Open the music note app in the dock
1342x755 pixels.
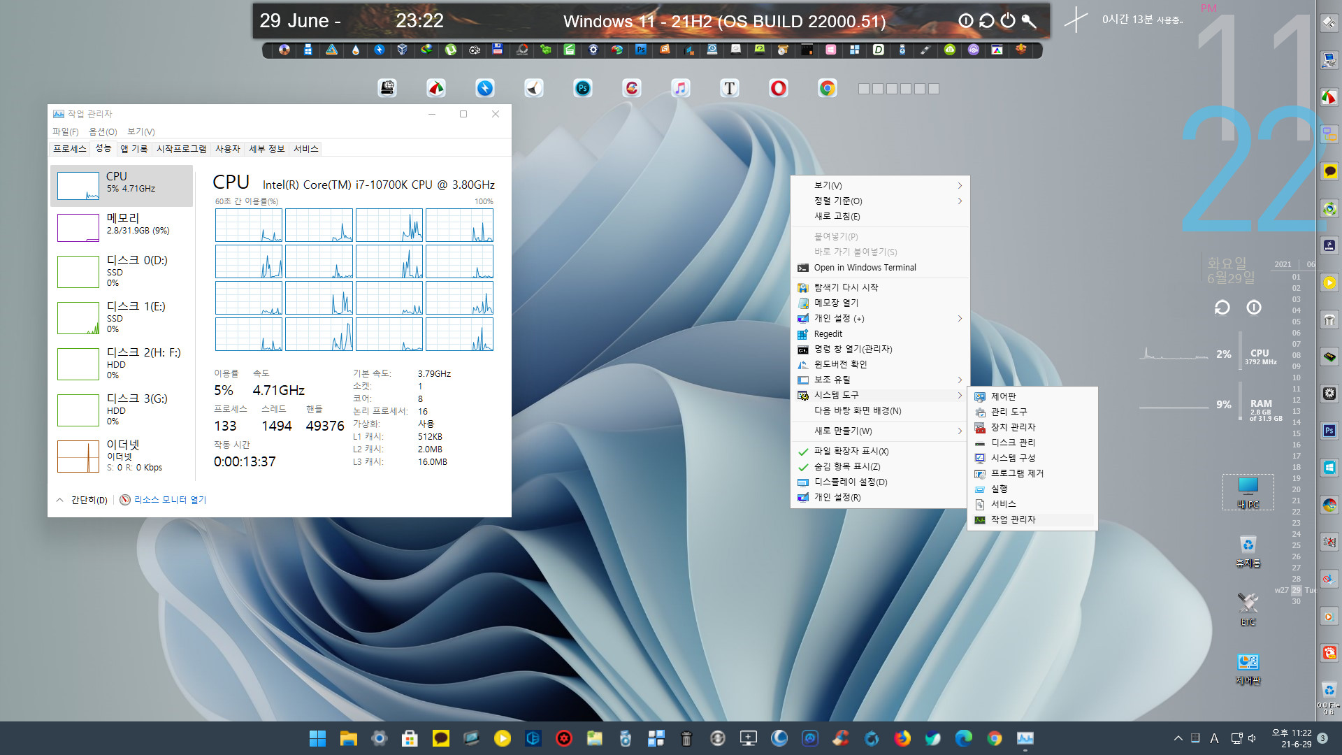pyautogui.click(x=681, y=88)
